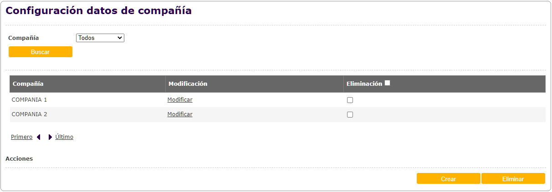
Task: Jump to Primero page link
Action: pyautogui.click(x=21, y=137)
